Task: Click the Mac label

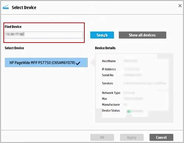Action: [x=104, y=99]
